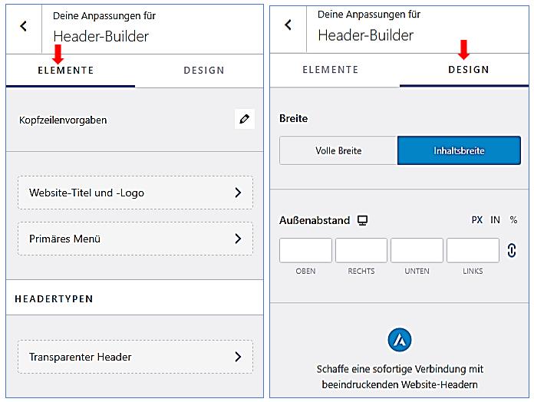Expand Primäres Menü section
534x402 pixels.
pyautogui.click(x=135, y=239)
